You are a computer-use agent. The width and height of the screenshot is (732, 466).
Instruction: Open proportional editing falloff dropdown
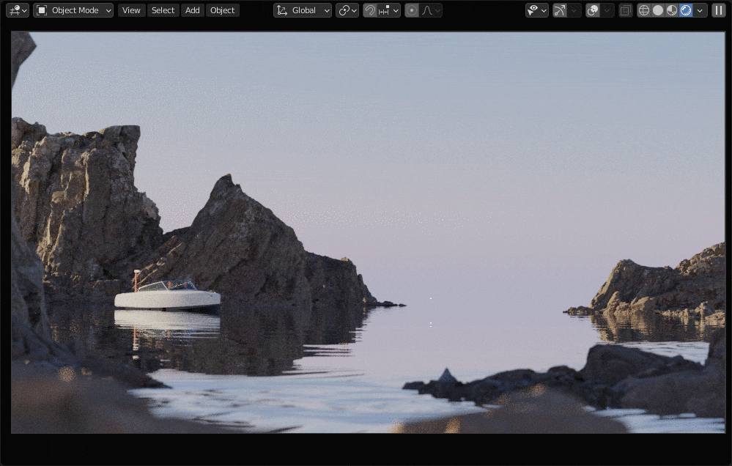430,10
